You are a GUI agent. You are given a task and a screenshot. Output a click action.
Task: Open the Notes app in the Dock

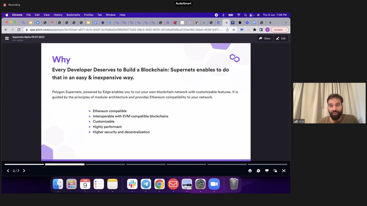point(112,184)
